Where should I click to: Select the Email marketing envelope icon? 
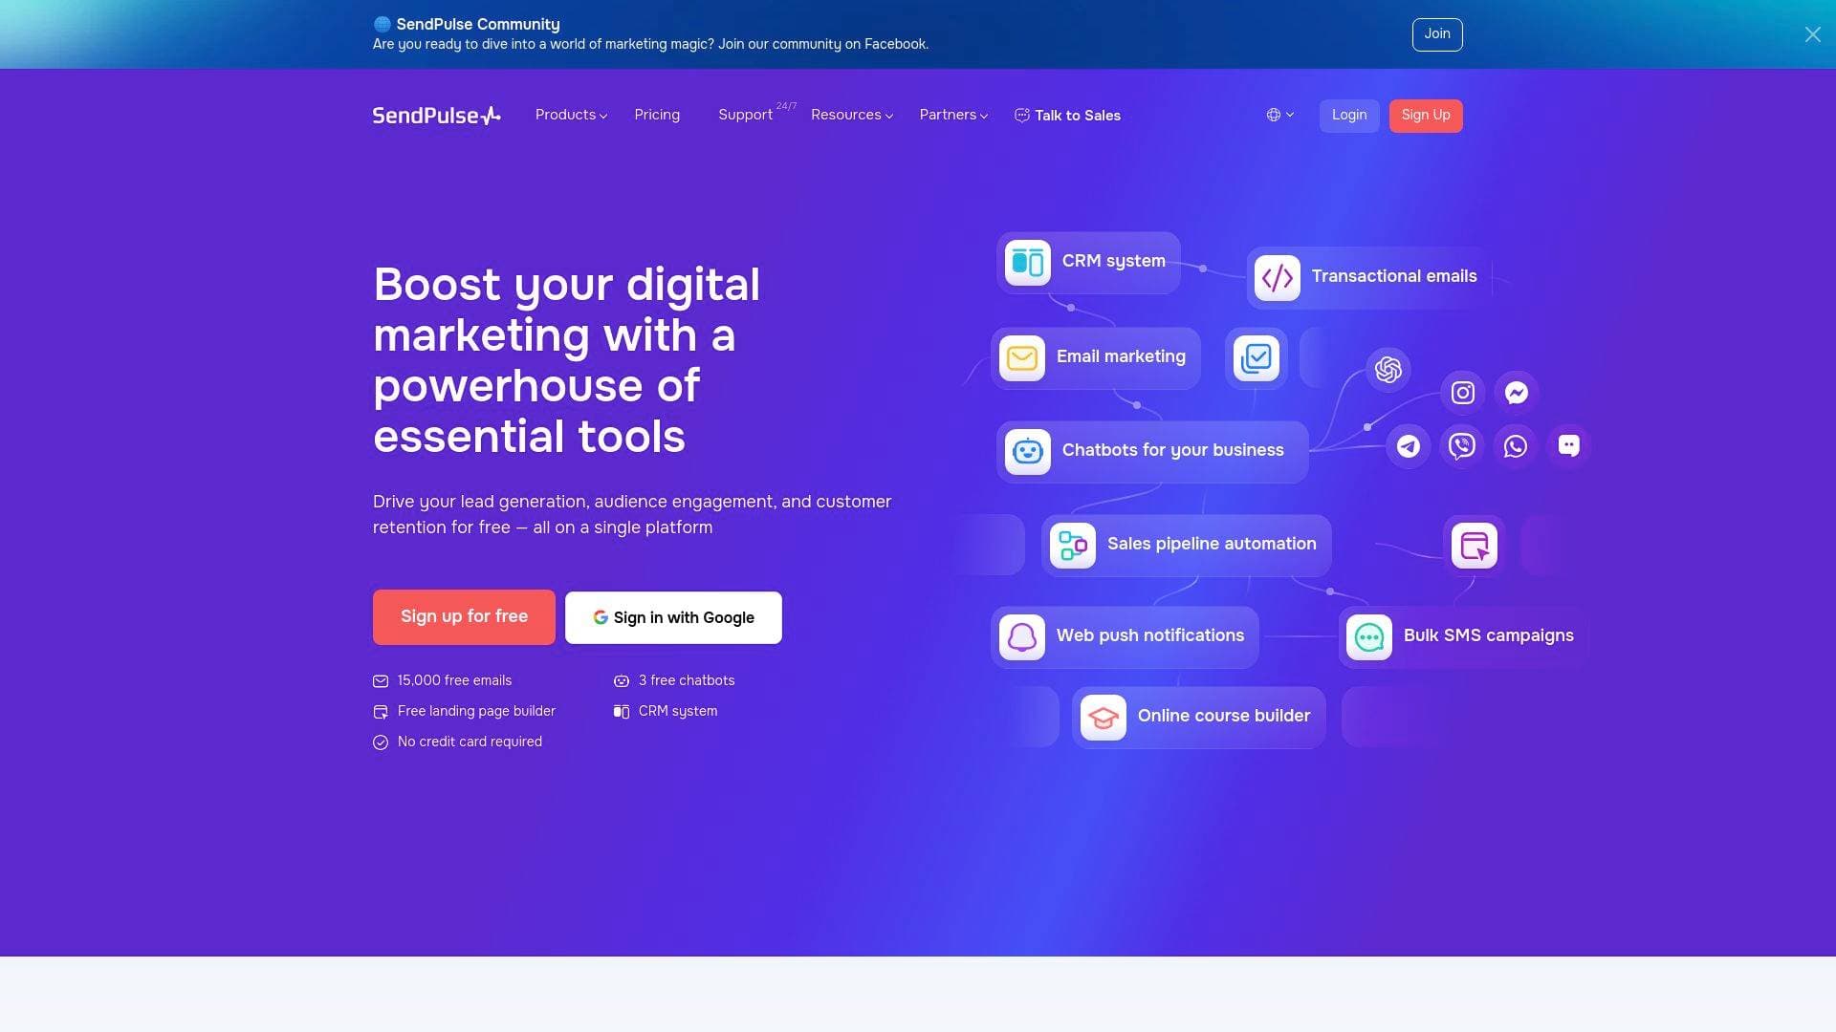[x=1021, y=357]
